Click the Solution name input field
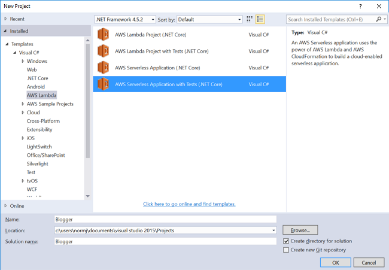The height and width of the screenshot is (270, 389). click(165, 241)
